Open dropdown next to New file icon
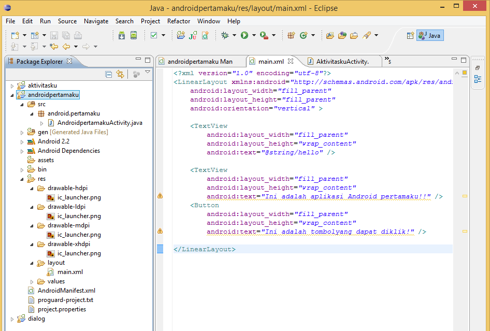 [24, 35]
